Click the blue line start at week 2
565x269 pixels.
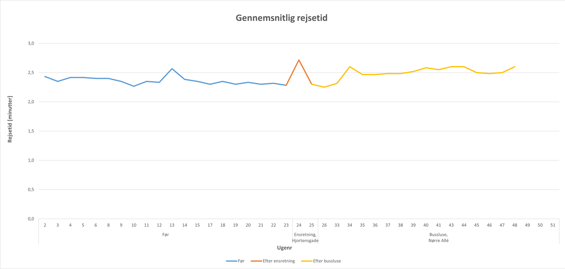coord(45,76)
